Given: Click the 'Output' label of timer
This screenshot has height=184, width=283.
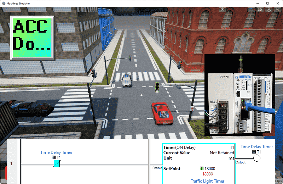Looking at the screenshot, I should tap(241, 162).
